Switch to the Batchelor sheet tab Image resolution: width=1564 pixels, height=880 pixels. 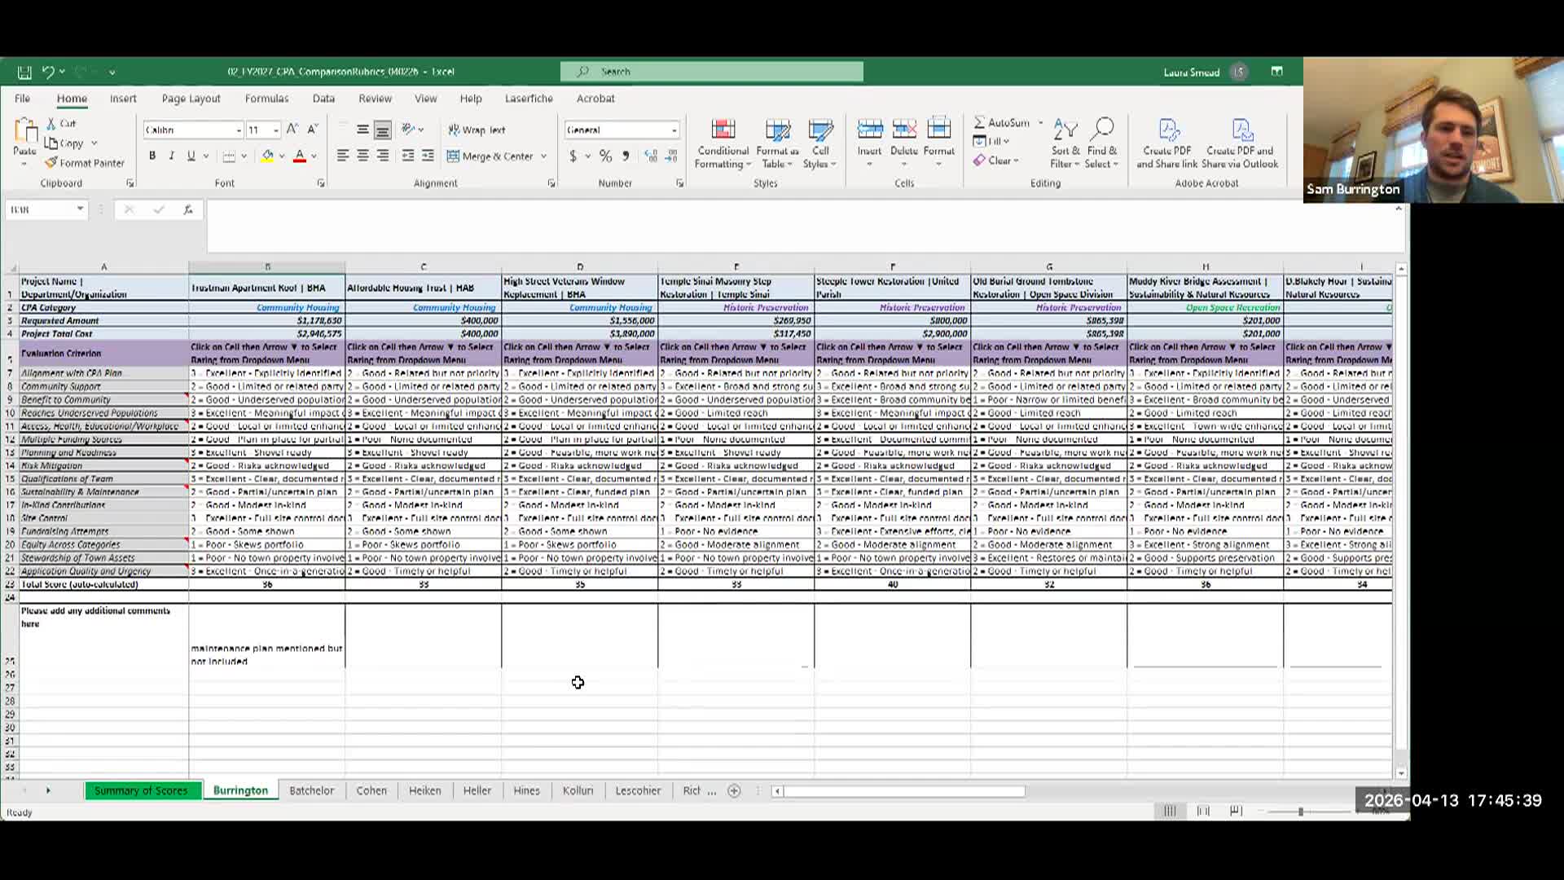[x=311, y=790]
